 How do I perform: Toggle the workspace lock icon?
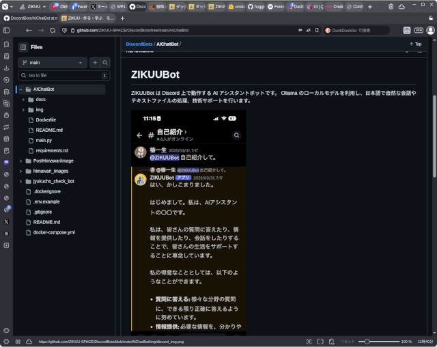click(431, 18)
